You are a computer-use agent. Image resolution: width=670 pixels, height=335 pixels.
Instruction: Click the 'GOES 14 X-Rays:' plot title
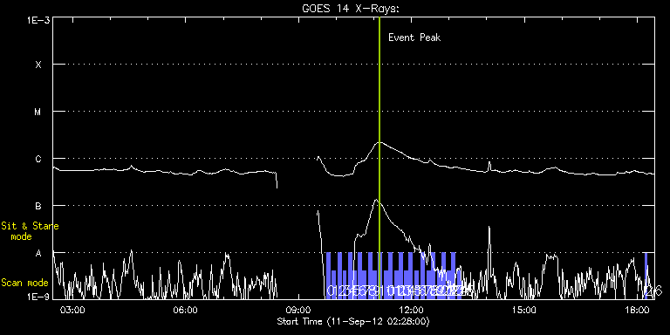351,9
